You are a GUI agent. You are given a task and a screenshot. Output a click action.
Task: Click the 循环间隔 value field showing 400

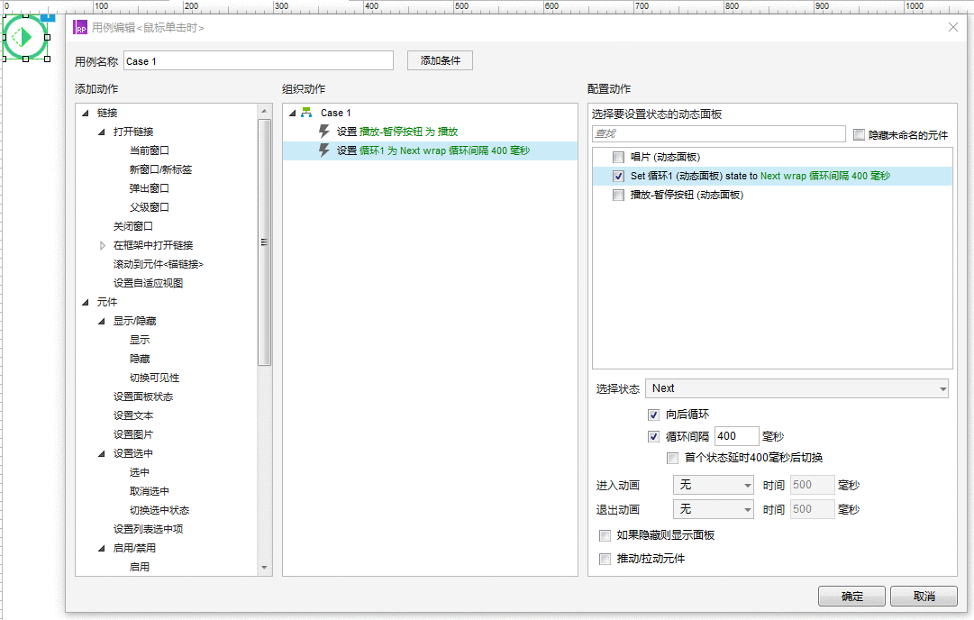pos(737,436)
